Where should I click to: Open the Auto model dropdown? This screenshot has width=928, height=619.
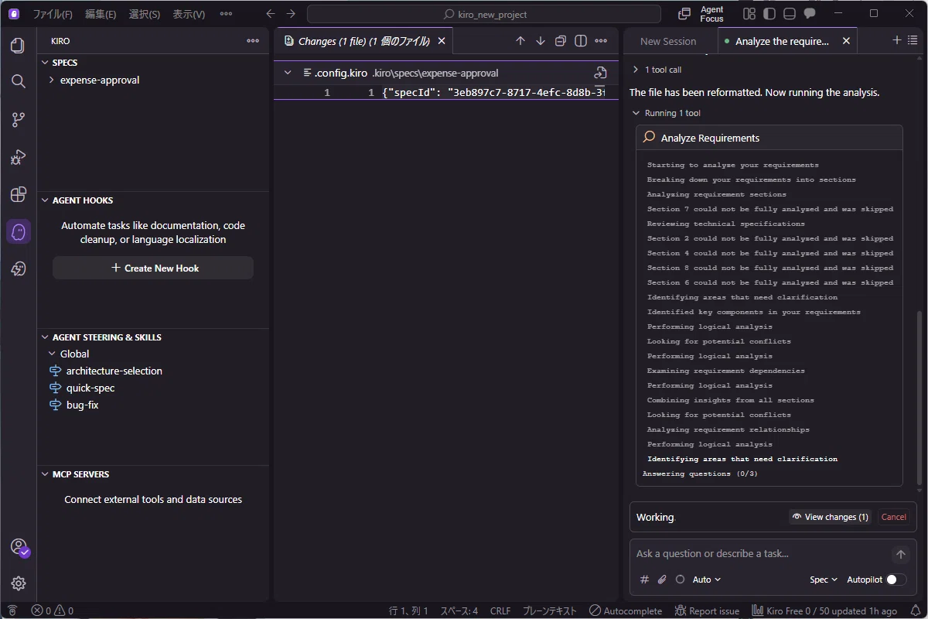707,580
